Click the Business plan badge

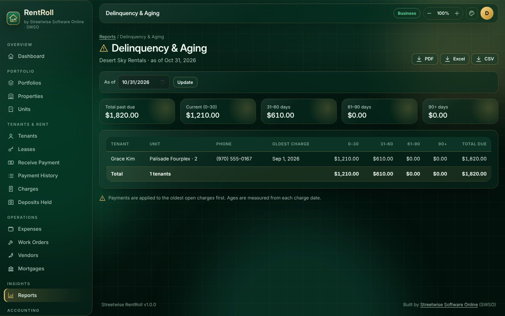pyautogui.click(x=407, y=13)
